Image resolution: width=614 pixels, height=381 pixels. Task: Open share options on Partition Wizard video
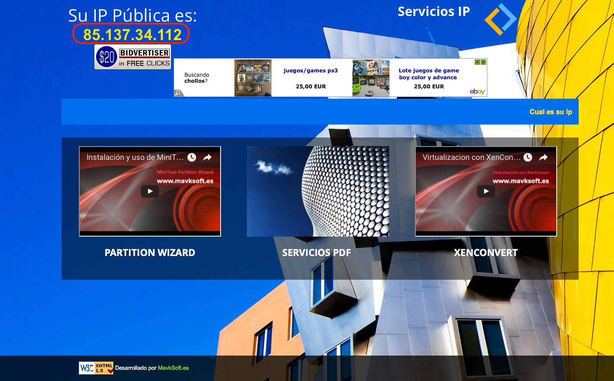coord(207,157)
